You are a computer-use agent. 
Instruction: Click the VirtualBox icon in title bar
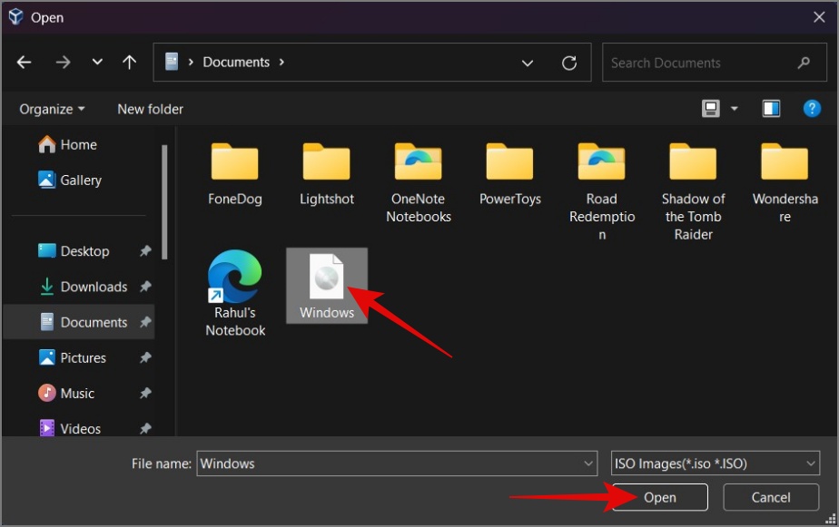click(x=16, y=17)
